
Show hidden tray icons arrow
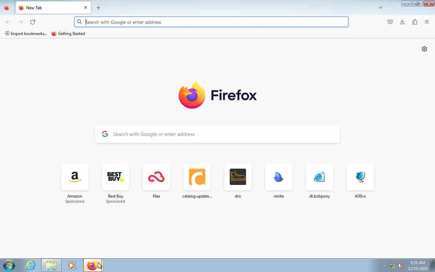point(384,266)
